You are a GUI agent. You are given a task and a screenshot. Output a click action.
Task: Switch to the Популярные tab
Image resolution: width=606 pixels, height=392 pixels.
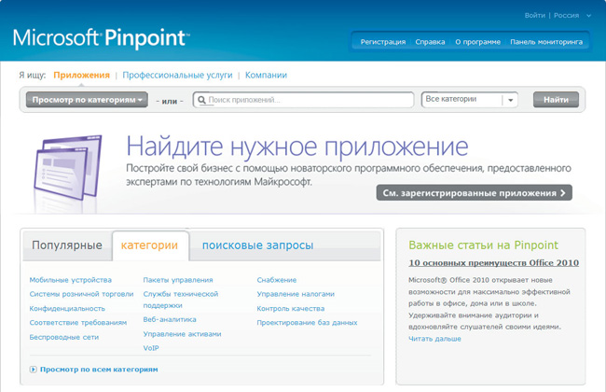coord(67,245)
